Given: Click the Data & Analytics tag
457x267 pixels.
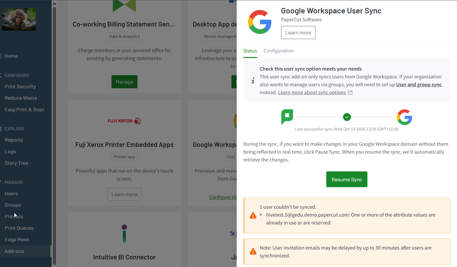Looking at the screenshot, I should point(124,36).
